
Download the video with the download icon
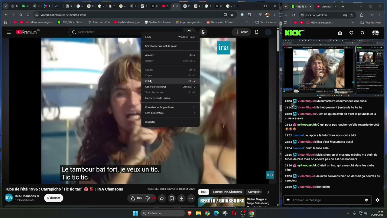(181, 198)
